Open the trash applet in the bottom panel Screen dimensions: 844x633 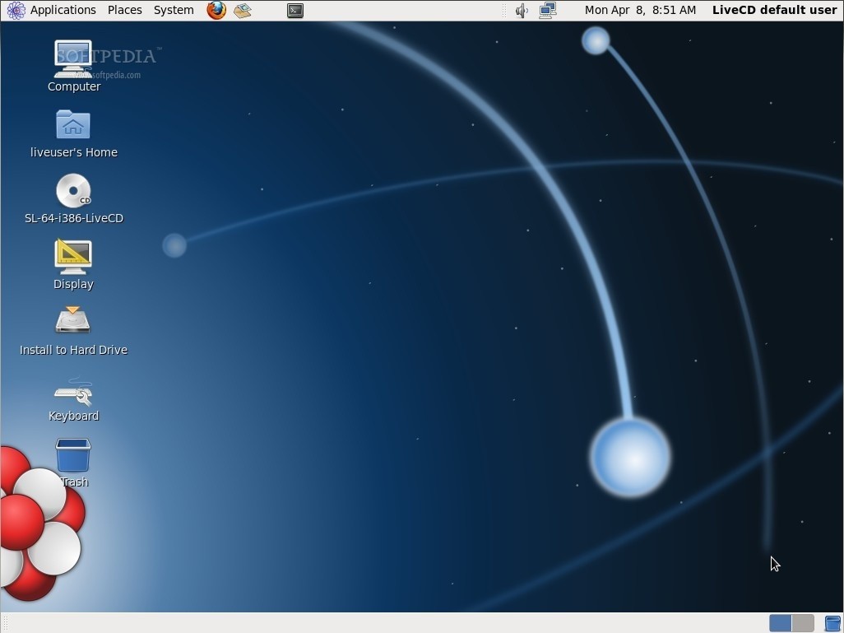tap(832, 623)
